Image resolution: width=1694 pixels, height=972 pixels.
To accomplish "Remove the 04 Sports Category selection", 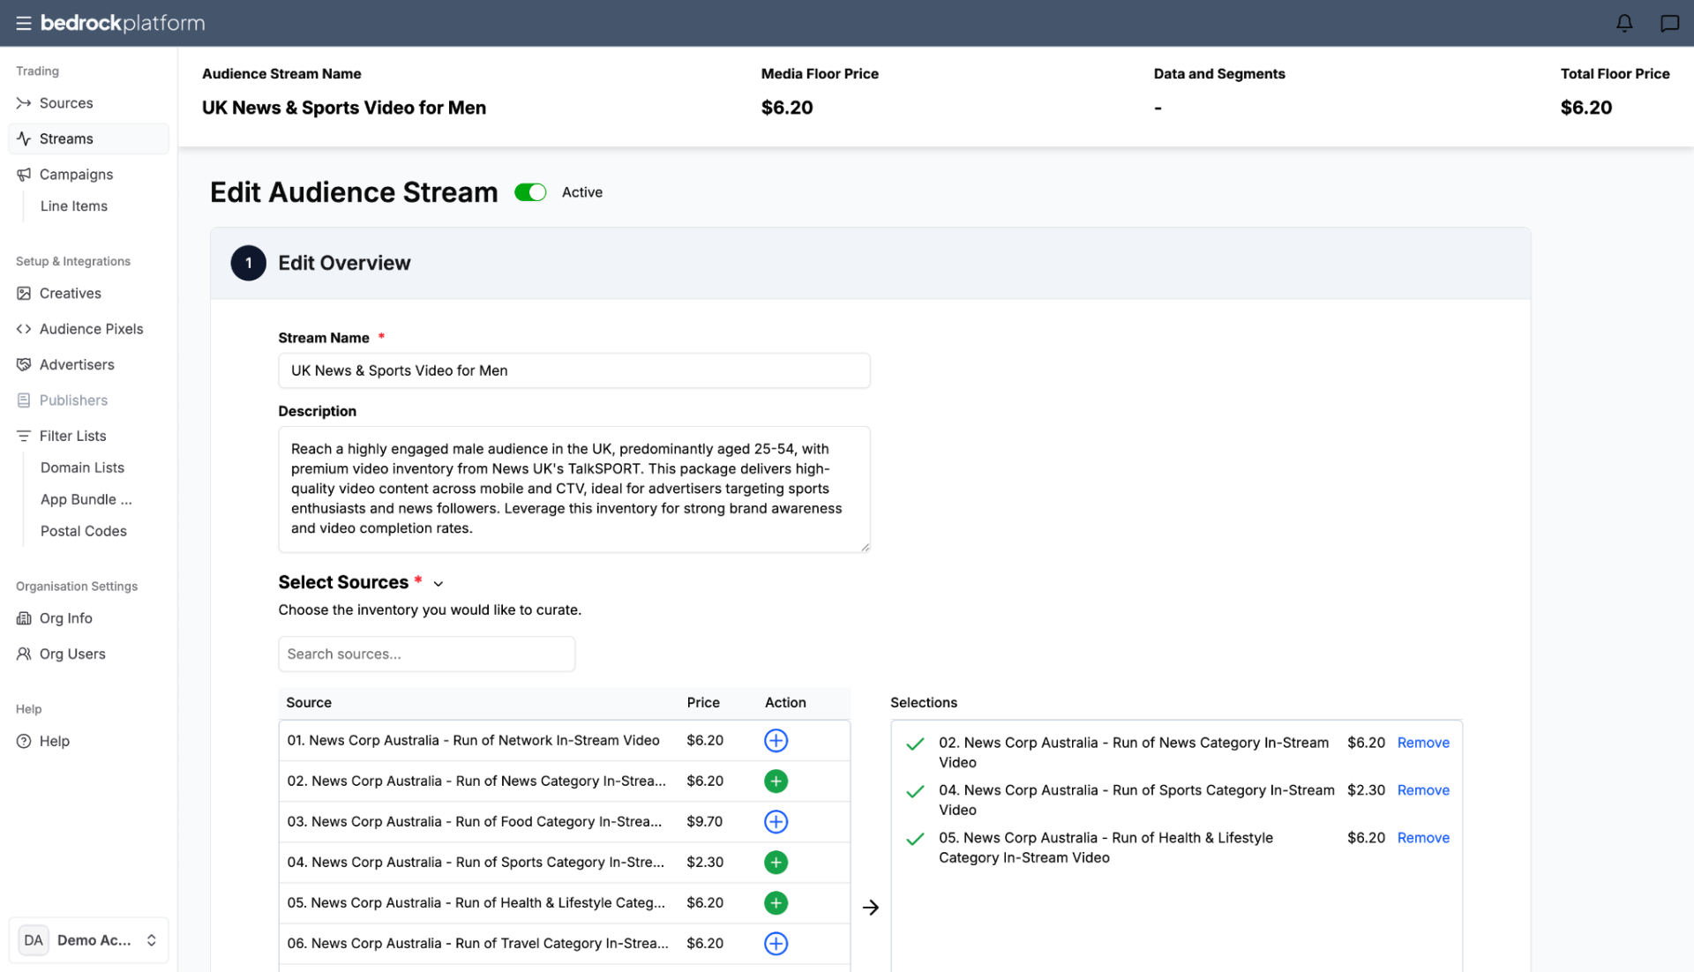I will coord(1423,790).
